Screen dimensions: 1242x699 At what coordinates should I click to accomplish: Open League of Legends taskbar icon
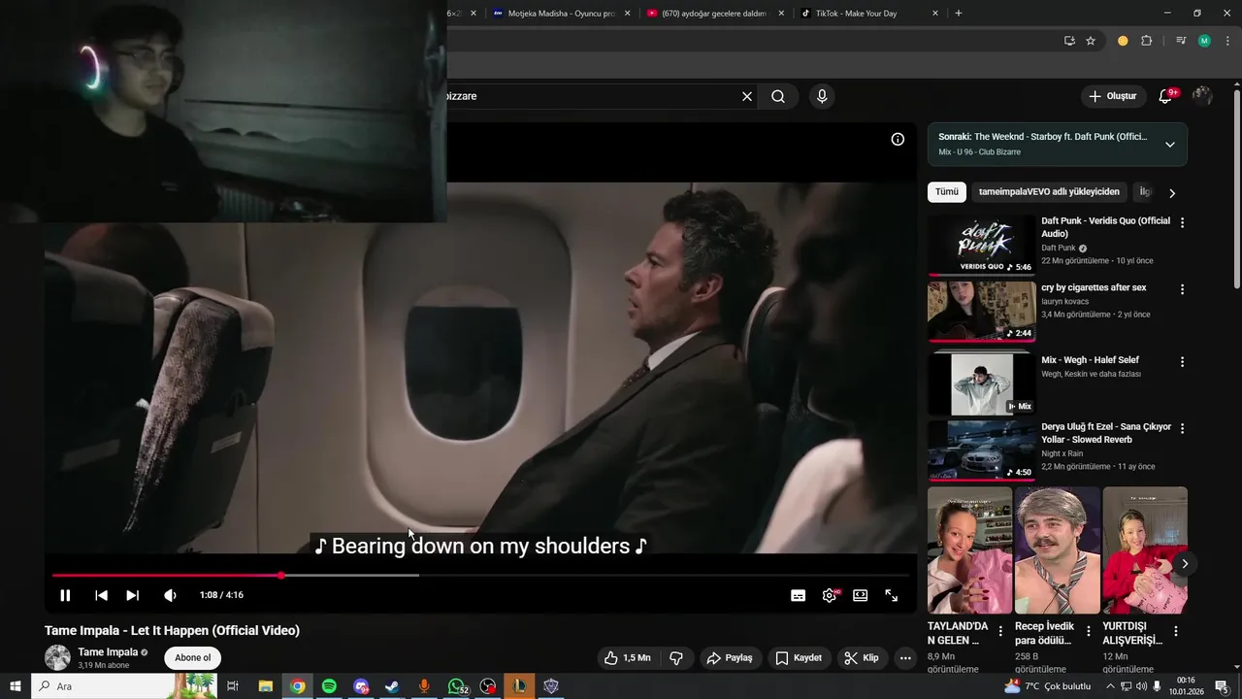(519, 686)
